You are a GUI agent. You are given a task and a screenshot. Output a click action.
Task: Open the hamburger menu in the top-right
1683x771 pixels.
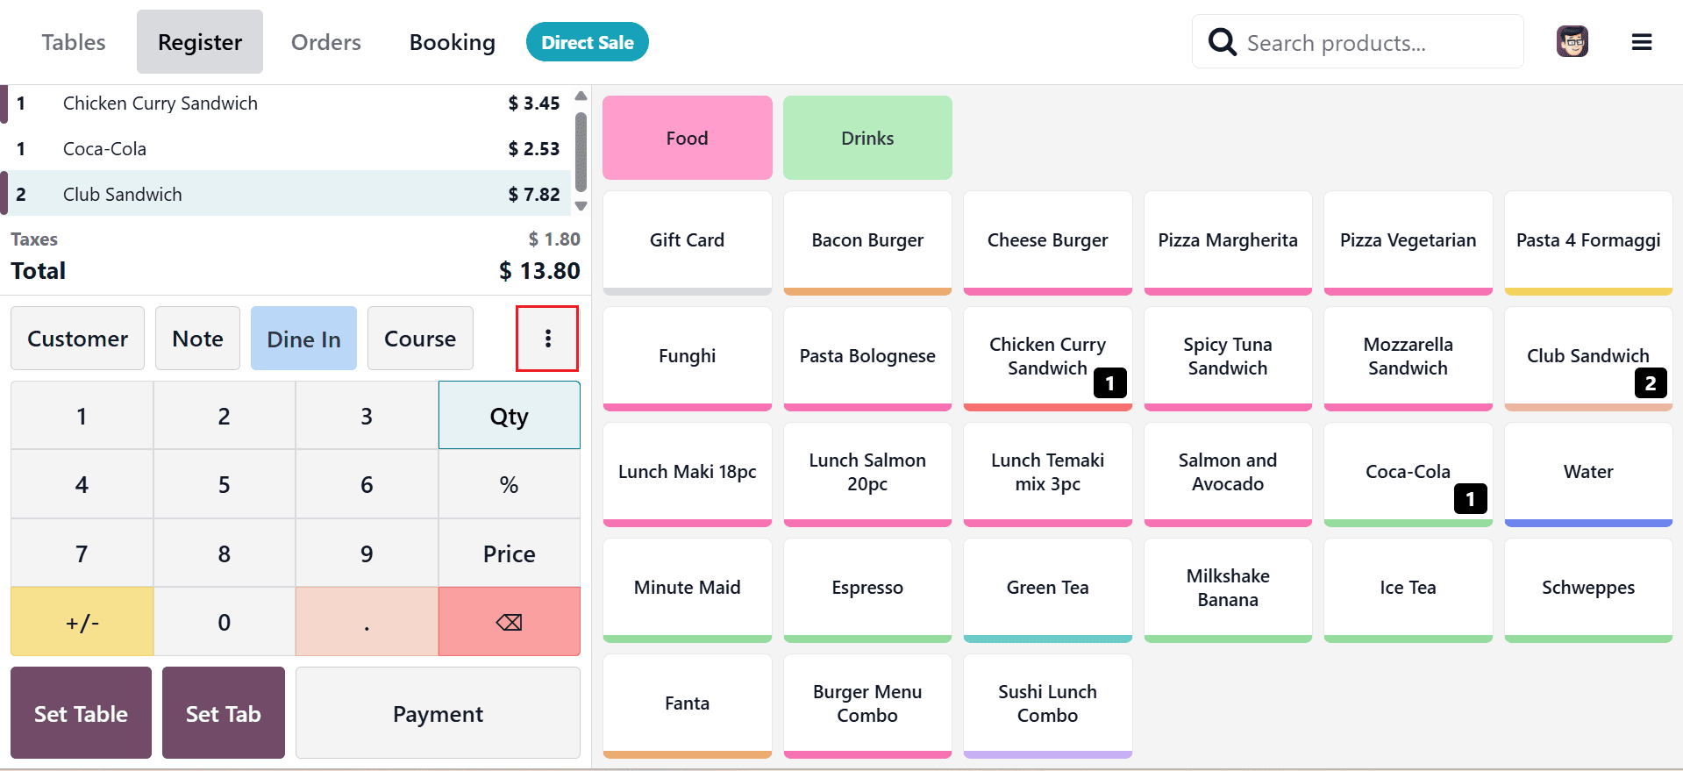pyautogui.click(x=1642, y=41)
